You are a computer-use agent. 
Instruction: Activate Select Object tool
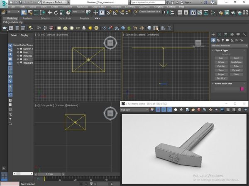click(24, 12)
